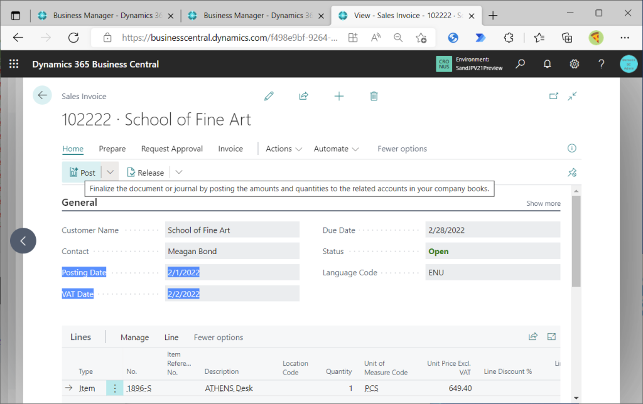Screen dimensions: 643x404
Task: Expand the Post button dropdown arrow
Action: (110, 172)
